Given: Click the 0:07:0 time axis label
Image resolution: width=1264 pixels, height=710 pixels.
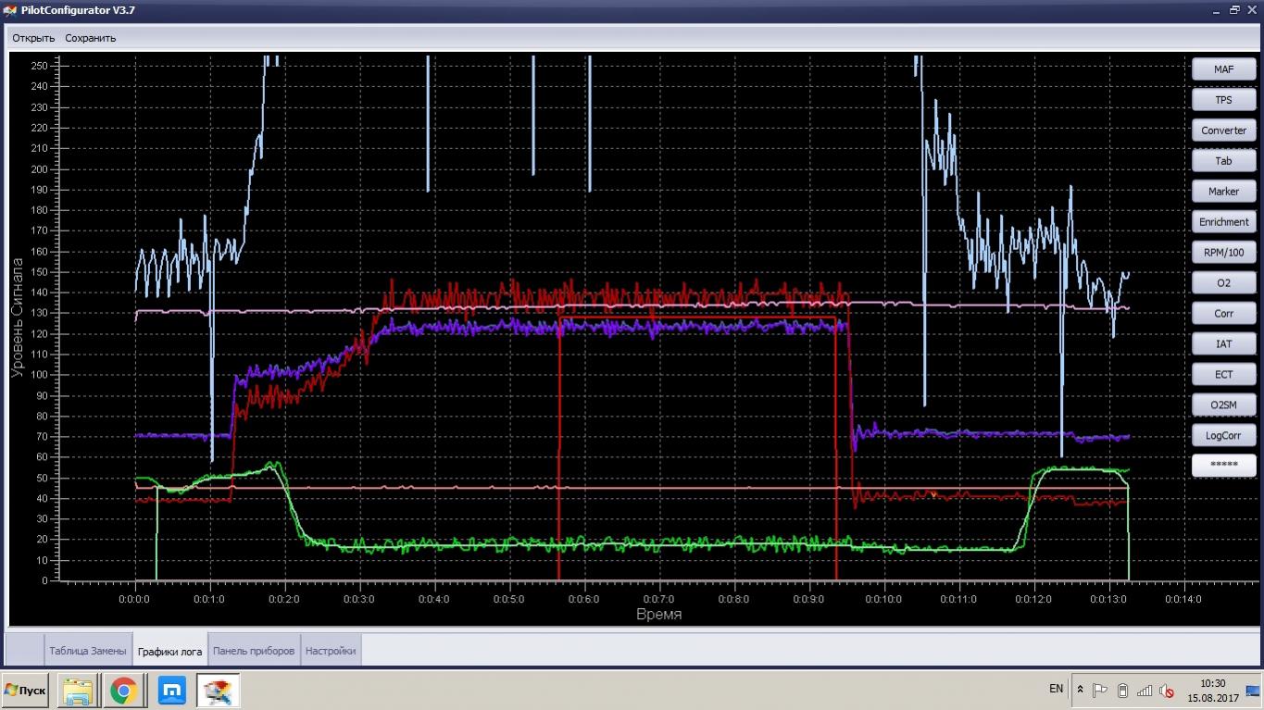Looking at the screenshot, I should coord(658,599).
